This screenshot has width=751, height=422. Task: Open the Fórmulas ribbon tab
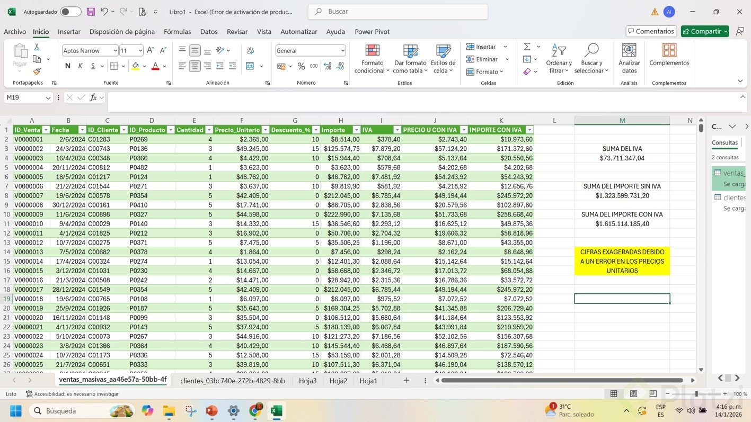point(177,32)
